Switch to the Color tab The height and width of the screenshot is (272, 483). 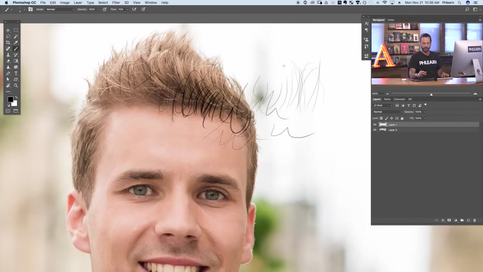click(x=391, y=20)
